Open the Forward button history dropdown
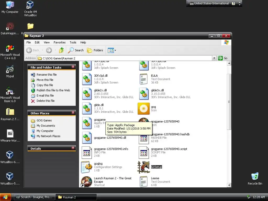Viewport: 268px width, 201px height. coord(55,50)
